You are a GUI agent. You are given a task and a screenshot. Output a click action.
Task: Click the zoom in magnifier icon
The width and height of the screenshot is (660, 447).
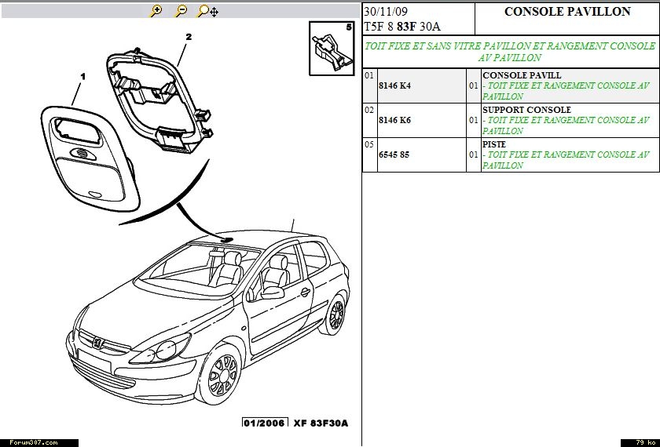pos(156,11)
